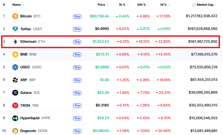Click the Tether coin logo

pos(15,29)
